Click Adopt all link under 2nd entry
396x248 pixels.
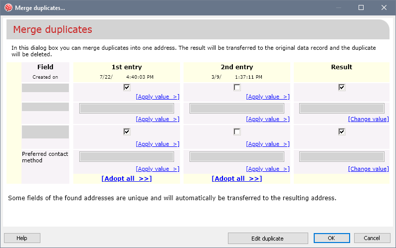point(237,179)
